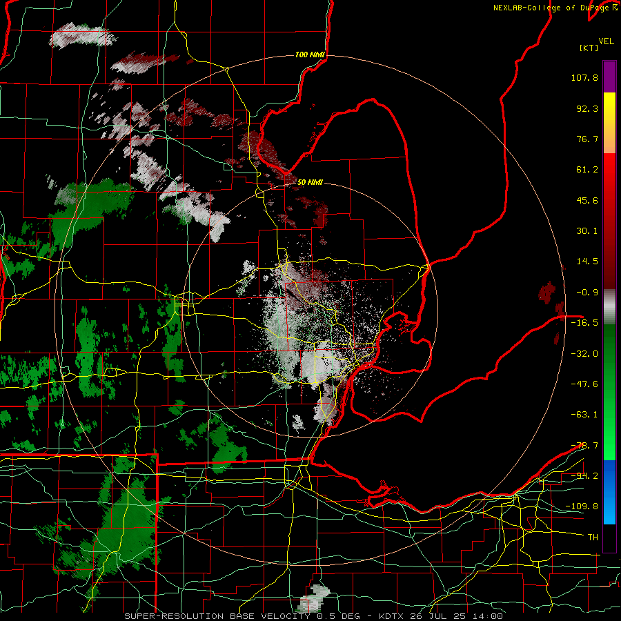The image size is (621, 621).
Task: Click the 30.1 scale value
Action: point(587,231)
